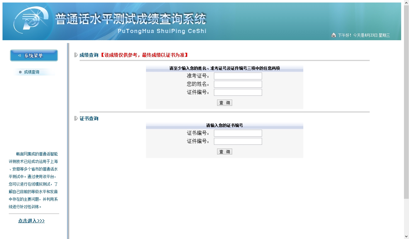Click the arrow icon before 证书查询 section title

[75, 118]
